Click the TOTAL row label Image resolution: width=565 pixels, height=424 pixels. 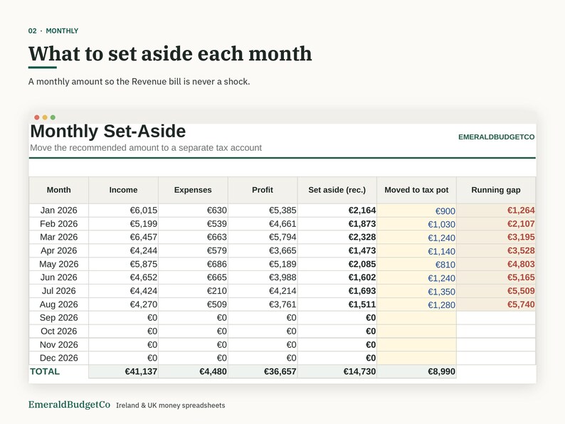45,371
